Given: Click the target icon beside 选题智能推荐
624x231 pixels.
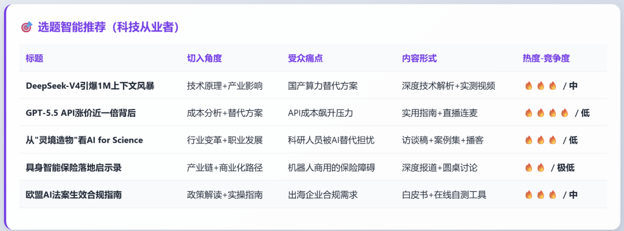Looking at the screenshot, I should click(26, 28).
